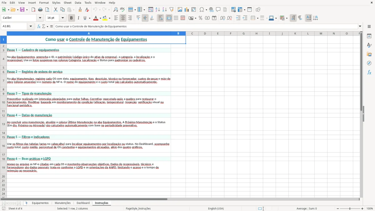The image size is (375, 211).
Task: Click the English (USA) language indicator
Action: (x=216, y=208)
